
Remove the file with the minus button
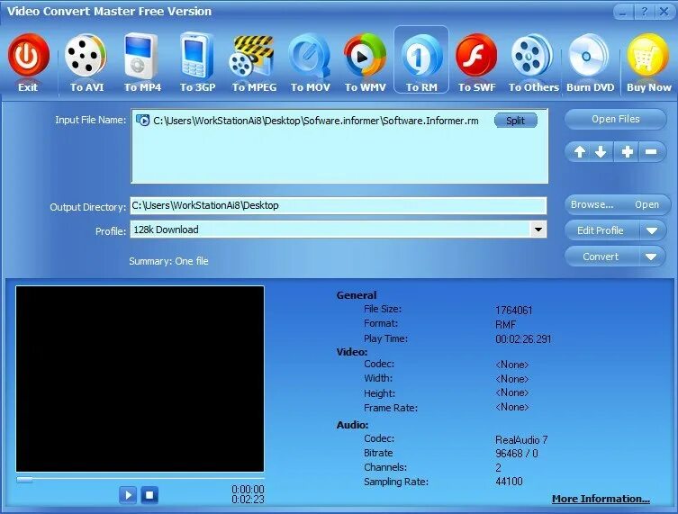(x=651, y=152)
